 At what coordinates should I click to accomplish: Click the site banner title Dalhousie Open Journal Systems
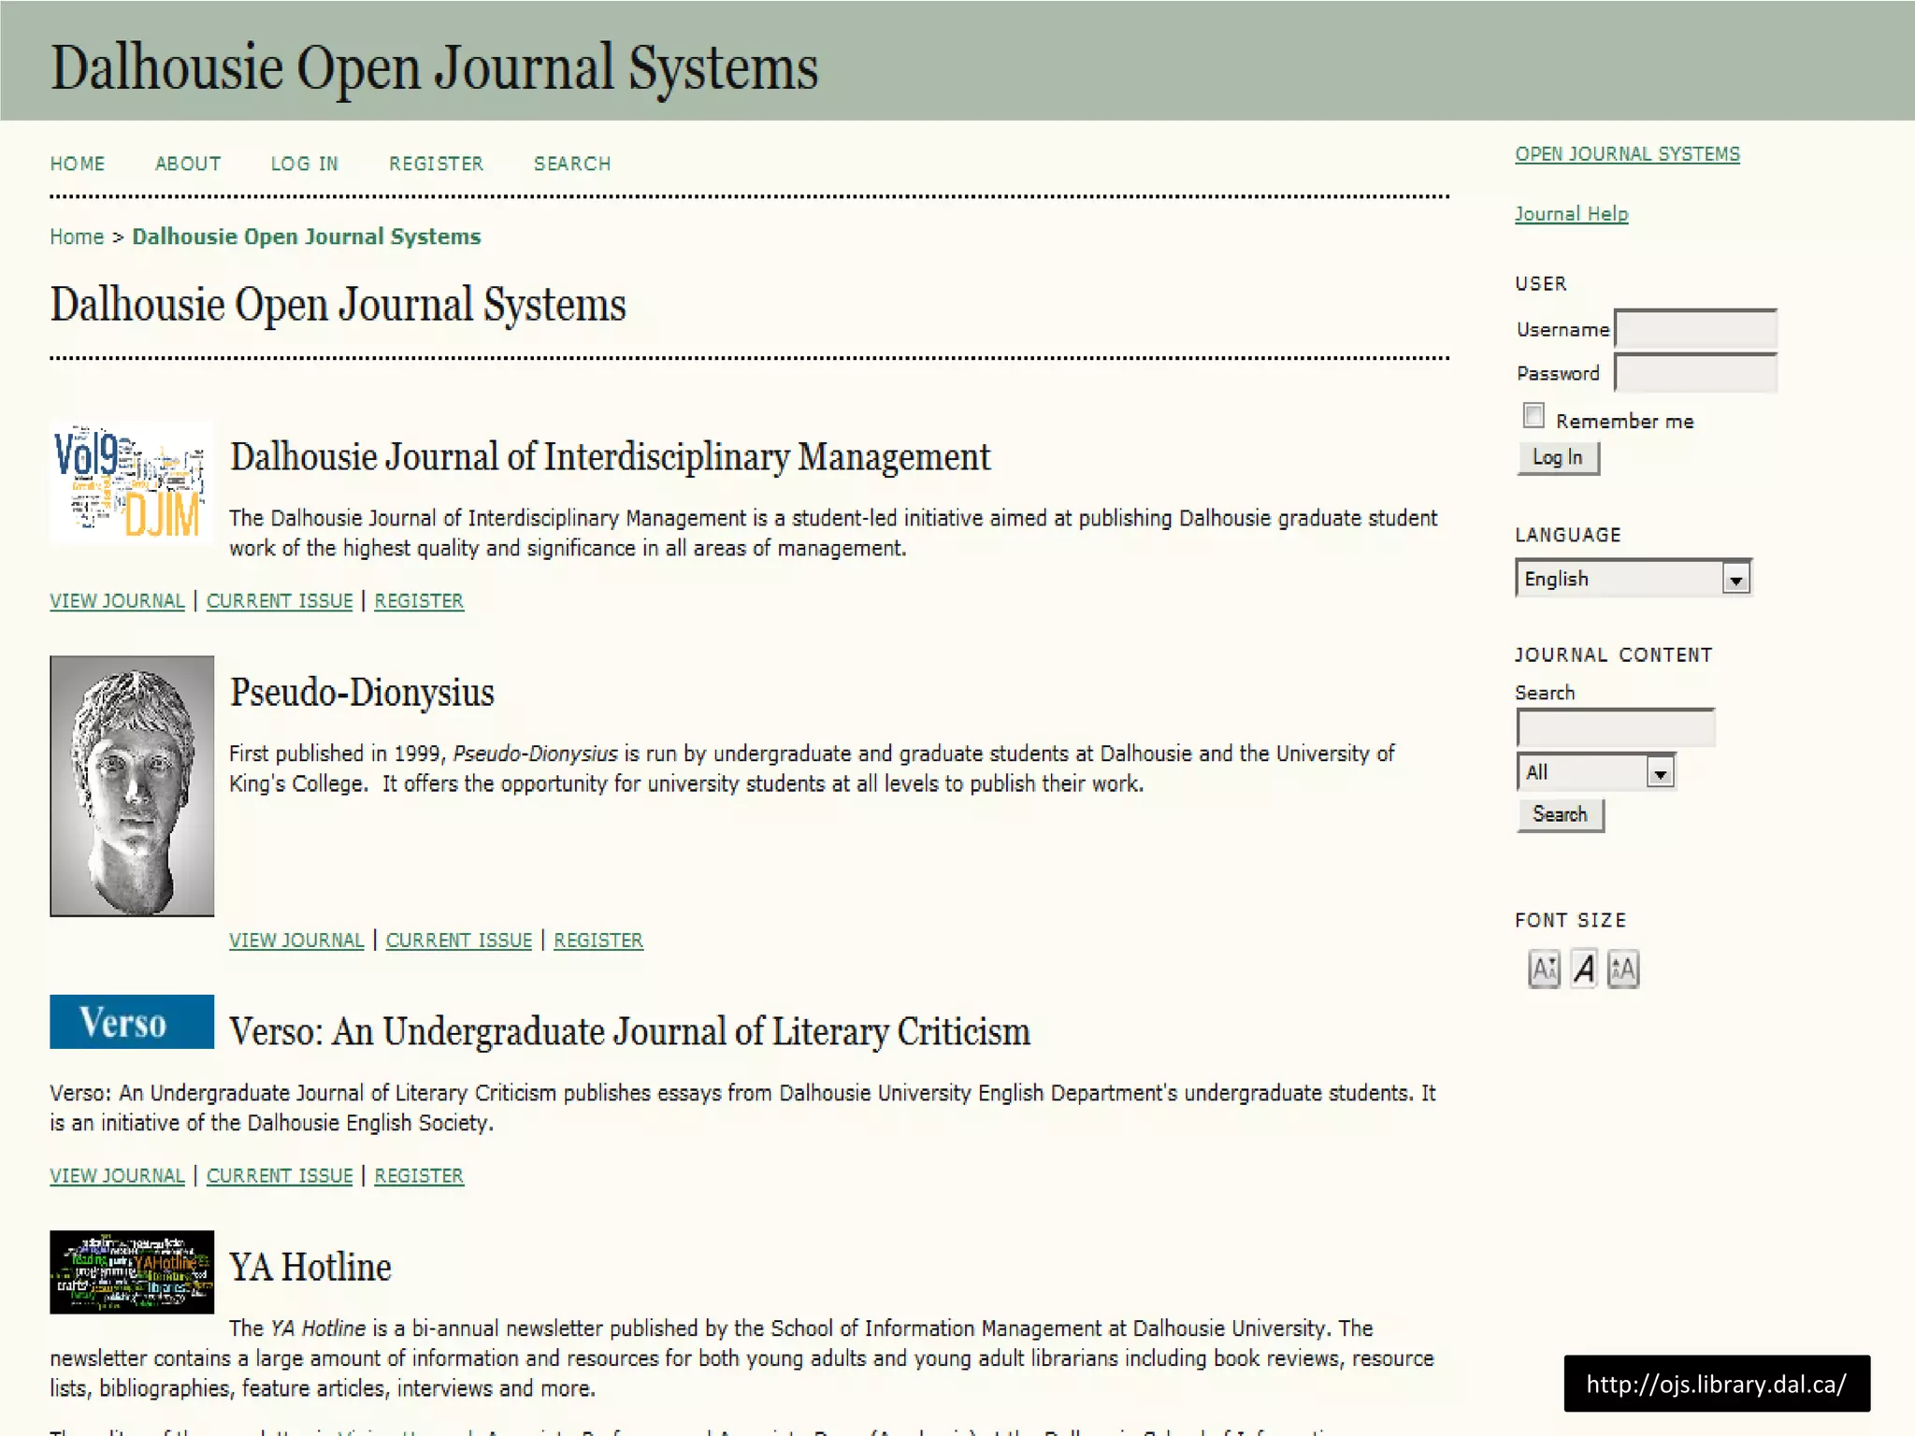tap(435, 68)
